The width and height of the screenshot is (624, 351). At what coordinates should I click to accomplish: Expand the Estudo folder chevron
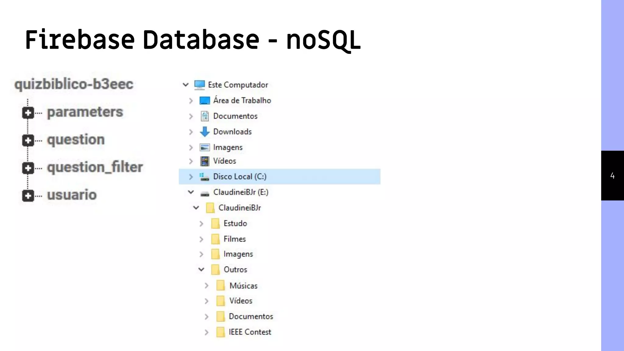(x=201, y=224)
